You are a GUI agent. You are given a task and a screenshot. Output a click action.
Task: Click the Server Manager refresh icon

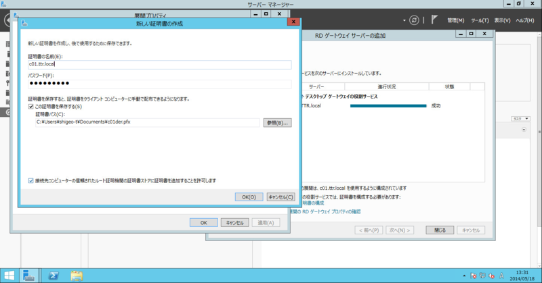pos(414,20)
